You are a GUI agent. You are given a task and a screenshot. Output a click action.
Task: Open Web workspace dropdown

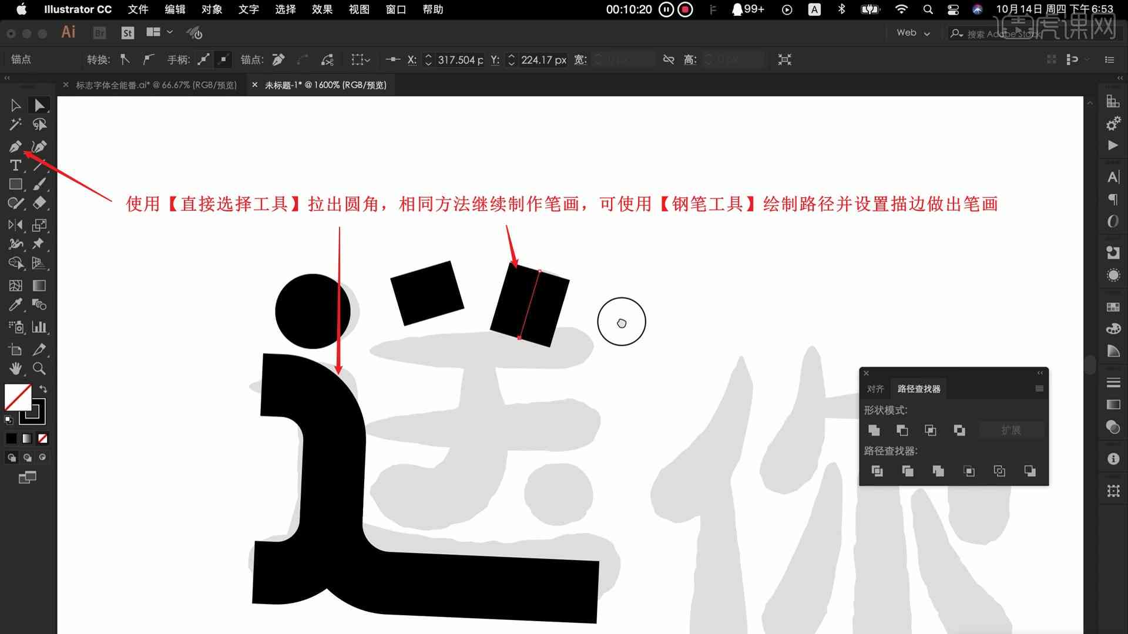click(914, 32)
